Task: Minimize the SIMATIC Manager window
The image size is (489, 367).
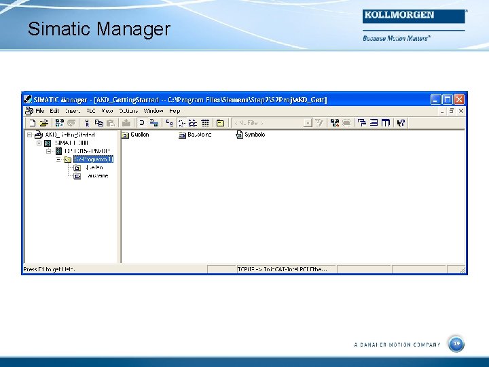Action: (435, 99)
